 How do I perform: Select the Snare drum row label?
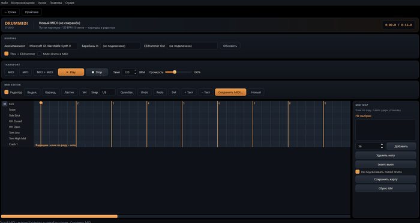(x=13, y=110)
